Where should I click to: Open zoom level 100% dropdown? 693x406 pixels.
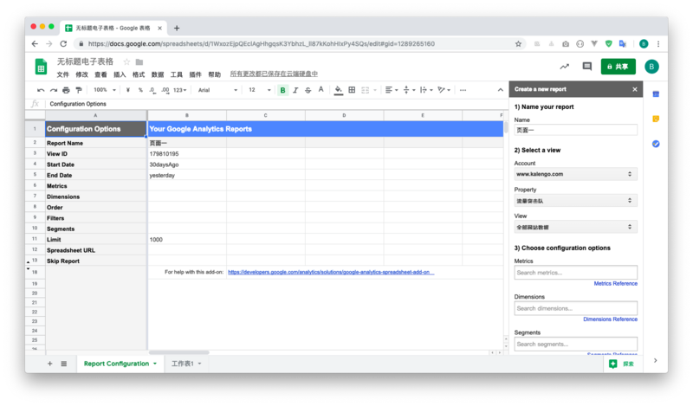click(x=105, y=90)
